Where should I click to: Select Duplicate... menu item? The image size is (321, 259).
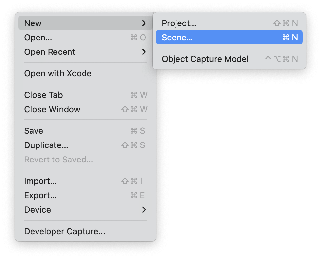tap(46, 145)
